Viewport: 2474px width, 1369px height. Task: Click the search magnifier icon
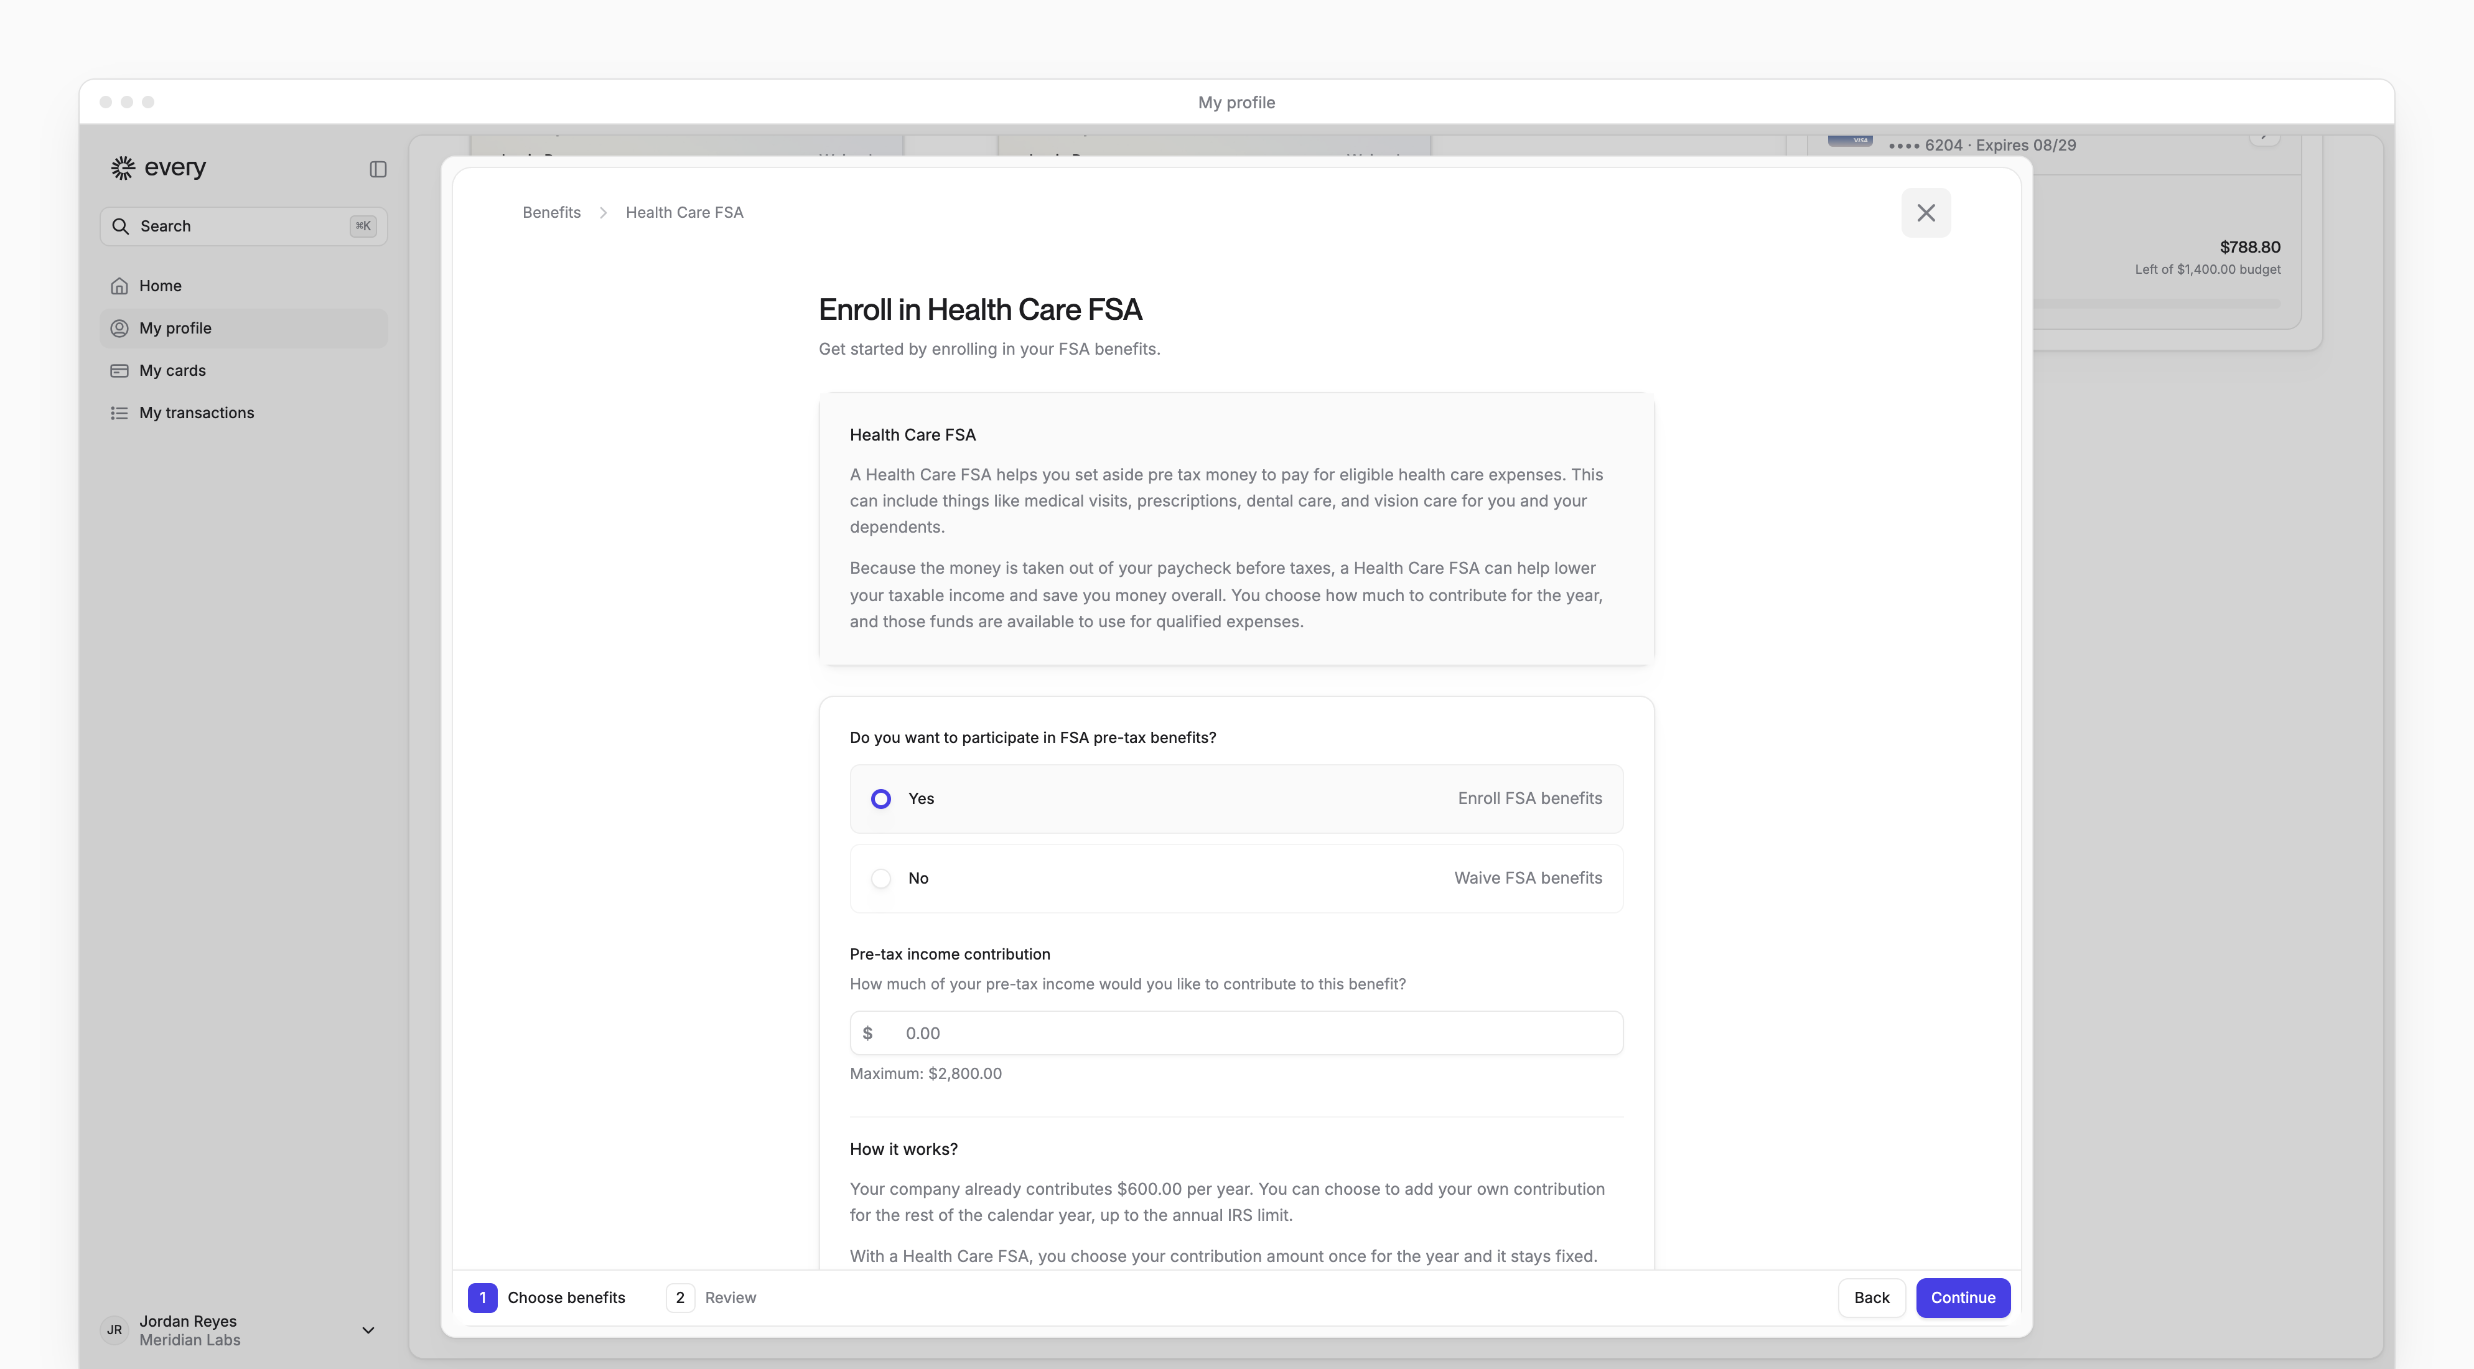[120, 226]
